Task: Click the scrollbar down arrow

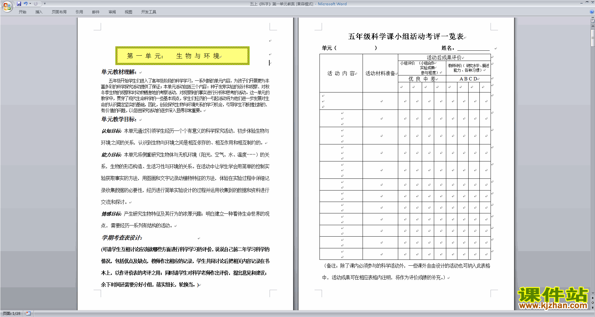Action: (593, 293)
